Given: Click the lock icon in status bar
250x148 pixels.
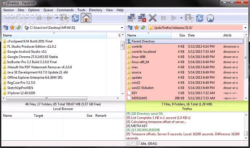Looking at the screenshot, I should (128, 144).
